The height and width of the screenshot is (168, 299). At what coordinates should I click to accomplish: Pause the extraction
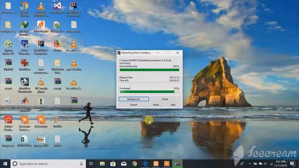tap(165, 99)
